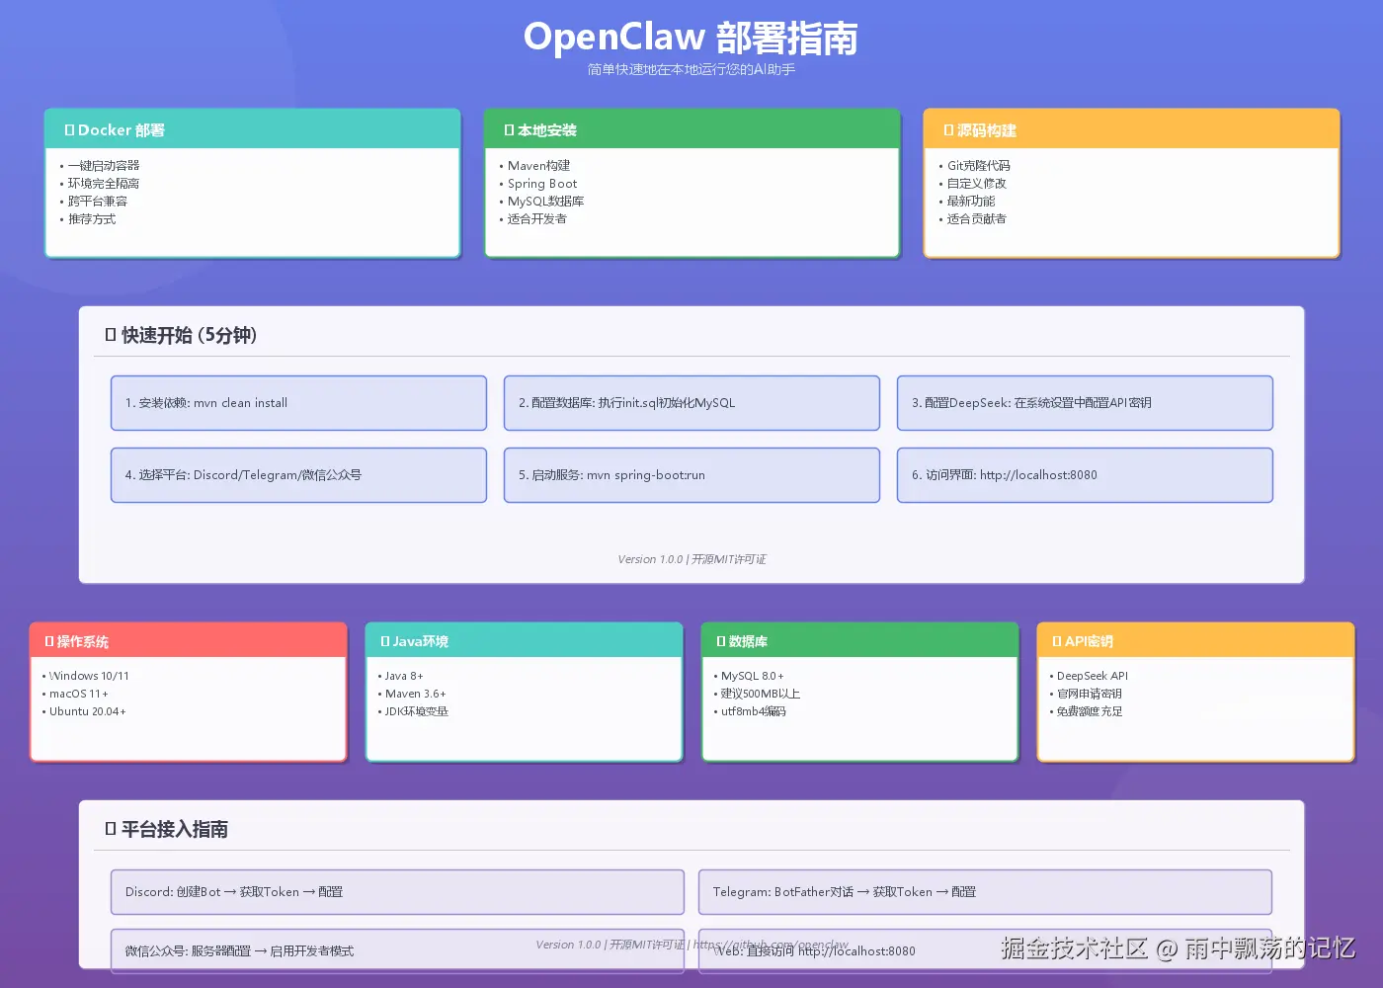Click the "一键启动容器" bullet
This screenshot has height=988, width=1383.
click(99, 166)
